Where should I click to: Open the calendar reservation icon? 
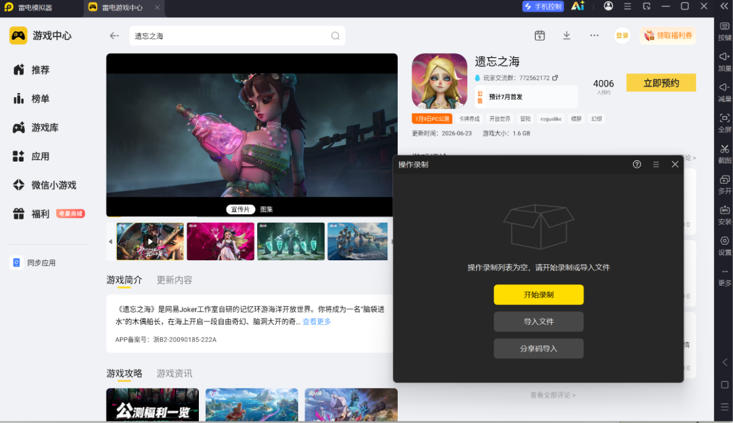(x=540, y=36)
